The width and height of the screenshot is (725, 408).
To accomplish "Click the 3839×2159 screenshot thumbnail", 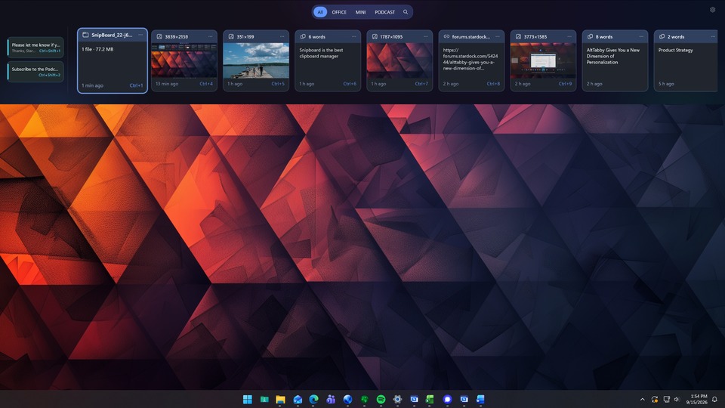I will pyautogui.click(x=184, y=60).
